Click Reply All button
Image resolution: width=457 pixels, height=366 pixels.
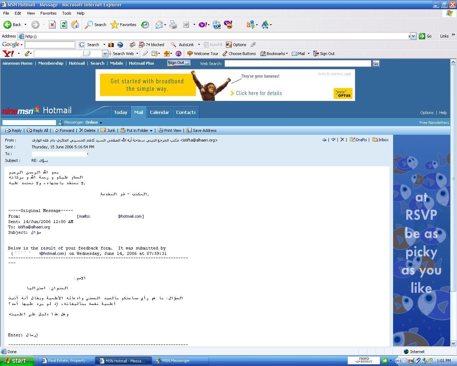(37, 130)
